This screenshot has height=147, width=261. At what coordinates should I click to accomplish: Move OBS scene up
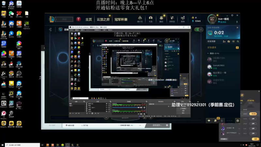pyautogui.click(x=76, y=113)
